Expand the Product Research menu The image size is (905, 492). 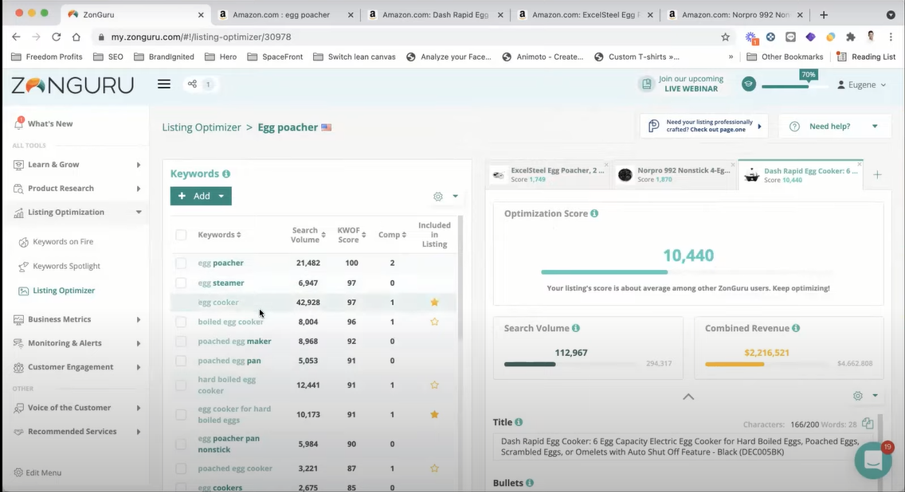tap(139, 189)
